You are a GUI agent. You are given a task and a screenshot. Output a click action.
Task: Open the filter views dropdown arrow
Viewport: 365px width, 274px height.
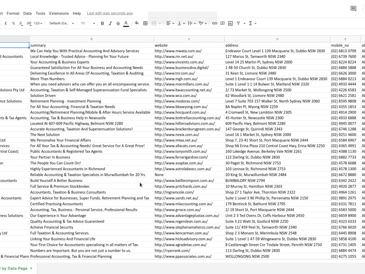[x=245, y=23]
